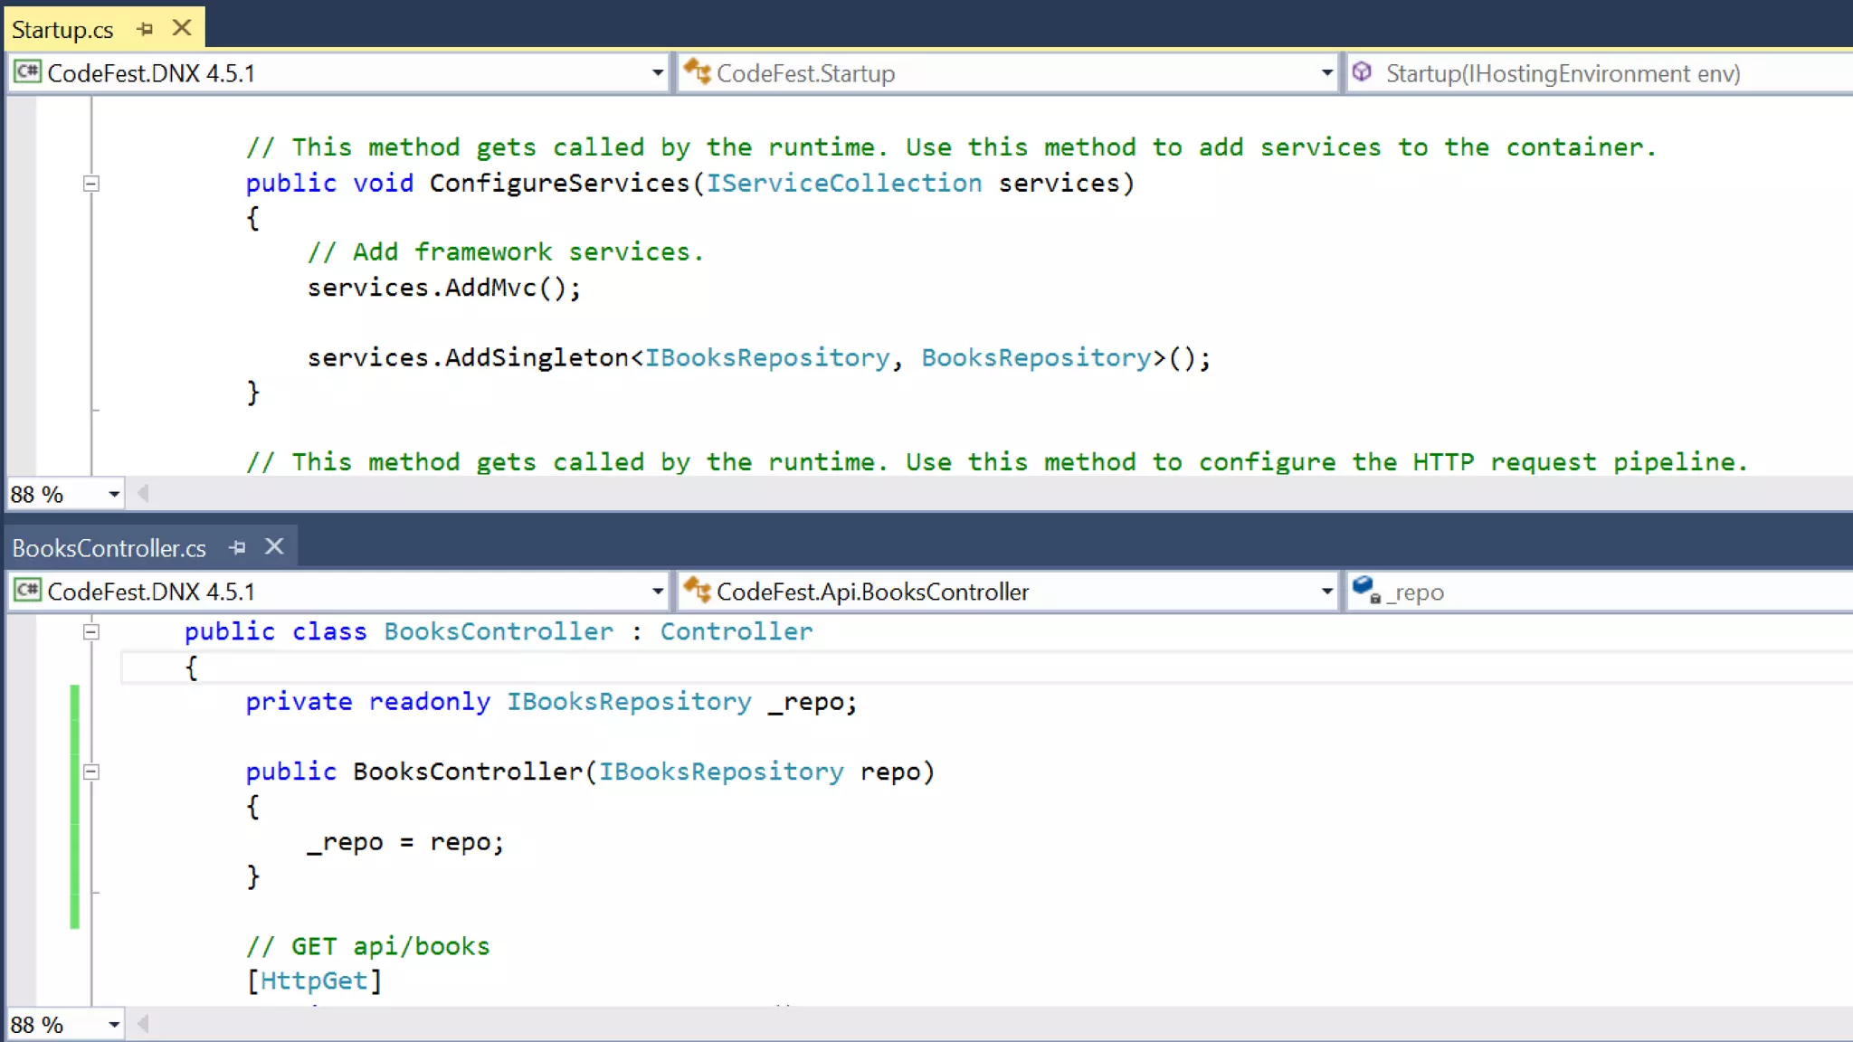Switch to the BooksController.cs tab
Screen dimensions: 1853x1042
109,548
